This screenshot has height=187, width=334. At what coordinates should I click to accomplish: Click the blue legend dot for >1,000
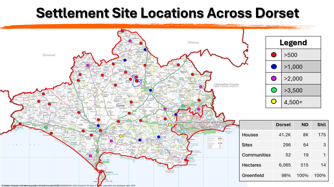pyautogui.click(x=274, y=66)
